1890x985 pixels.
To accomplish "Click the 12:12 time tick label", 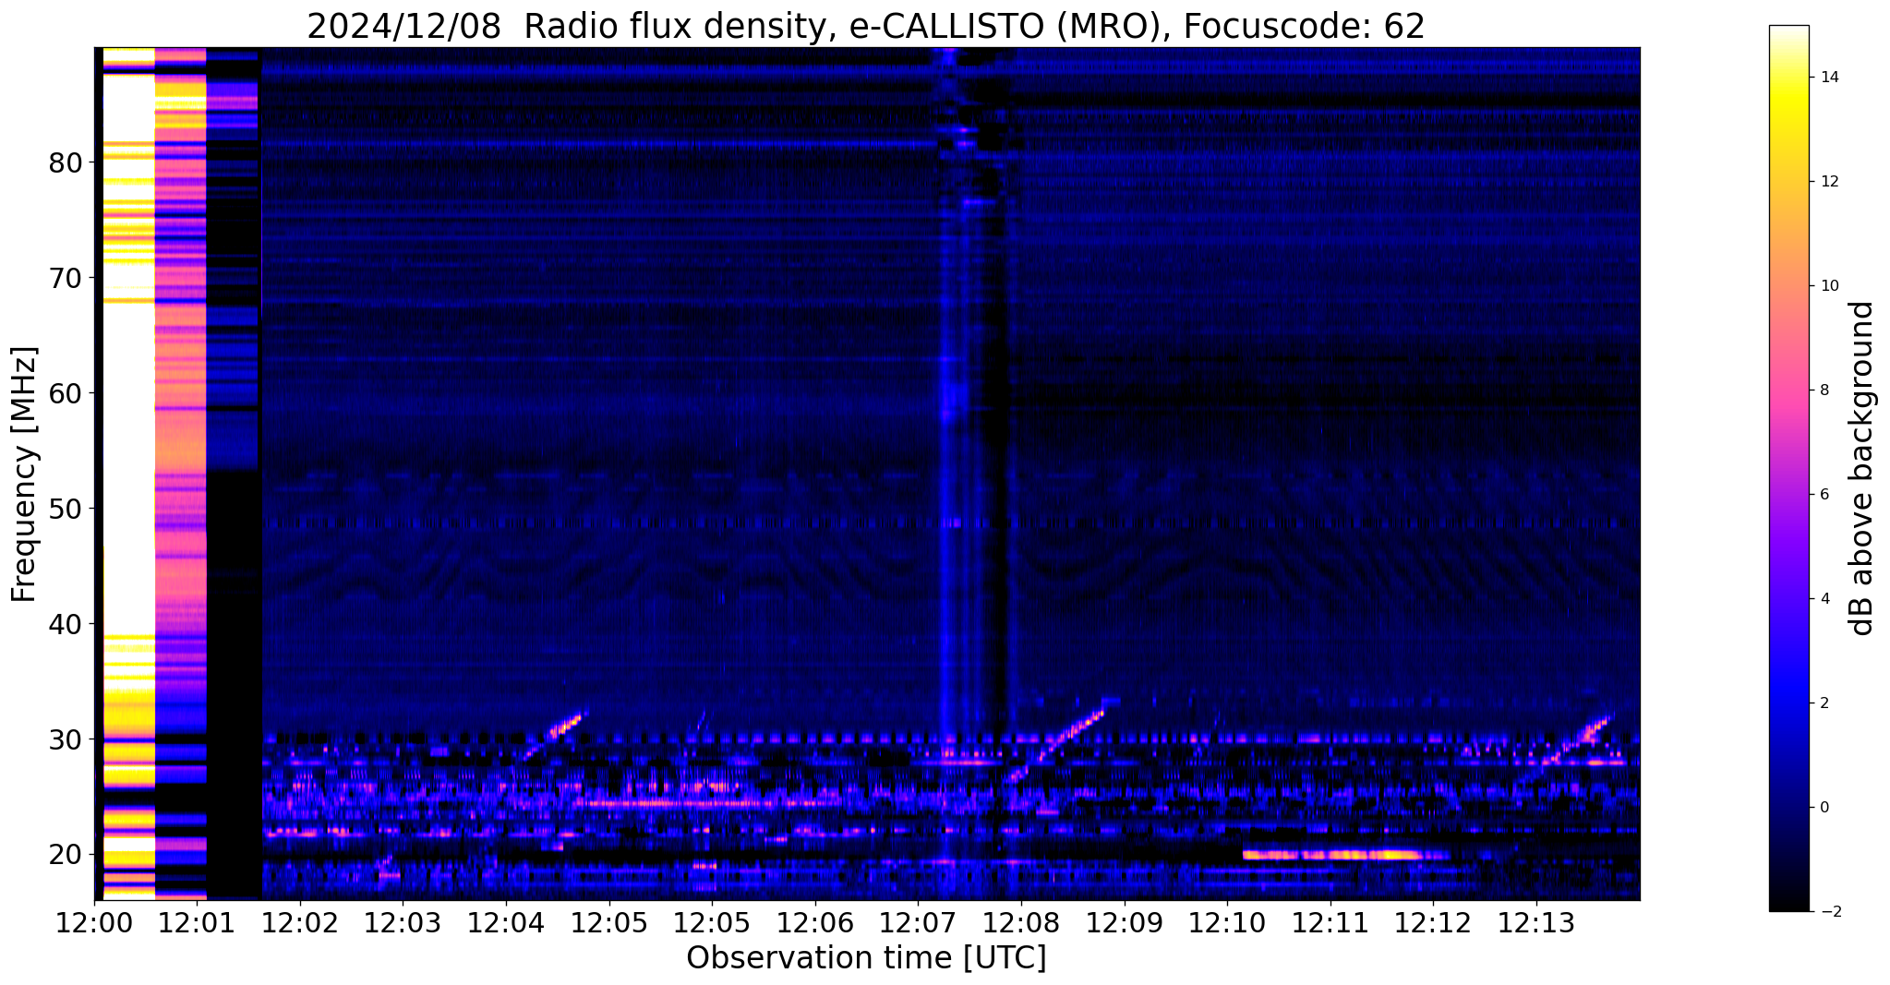I will (x=1433, y=923).
